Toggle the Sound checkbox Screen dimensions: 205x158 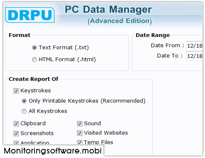[x=80, y=124]
